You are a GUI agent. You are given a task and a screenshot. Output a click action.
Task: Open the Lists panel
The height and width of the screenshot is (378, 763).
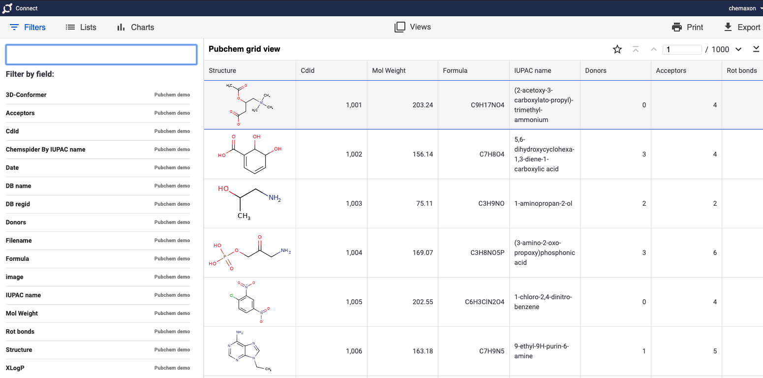pyautogui.click(x=81, y=27)
